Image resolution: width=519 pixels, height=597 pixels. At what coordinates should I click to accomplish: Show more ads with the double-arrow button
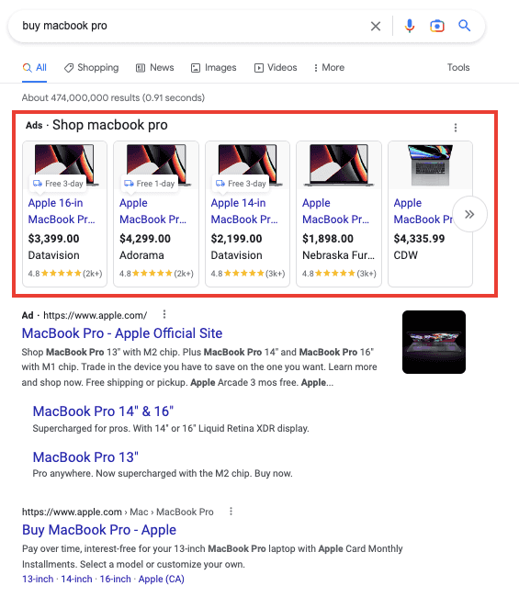(x=469, y=214)
